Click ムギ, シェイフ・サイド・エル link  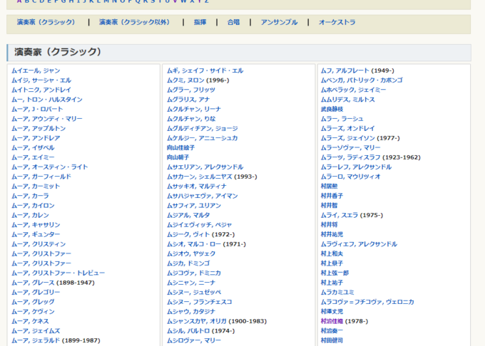coord(205,71)
